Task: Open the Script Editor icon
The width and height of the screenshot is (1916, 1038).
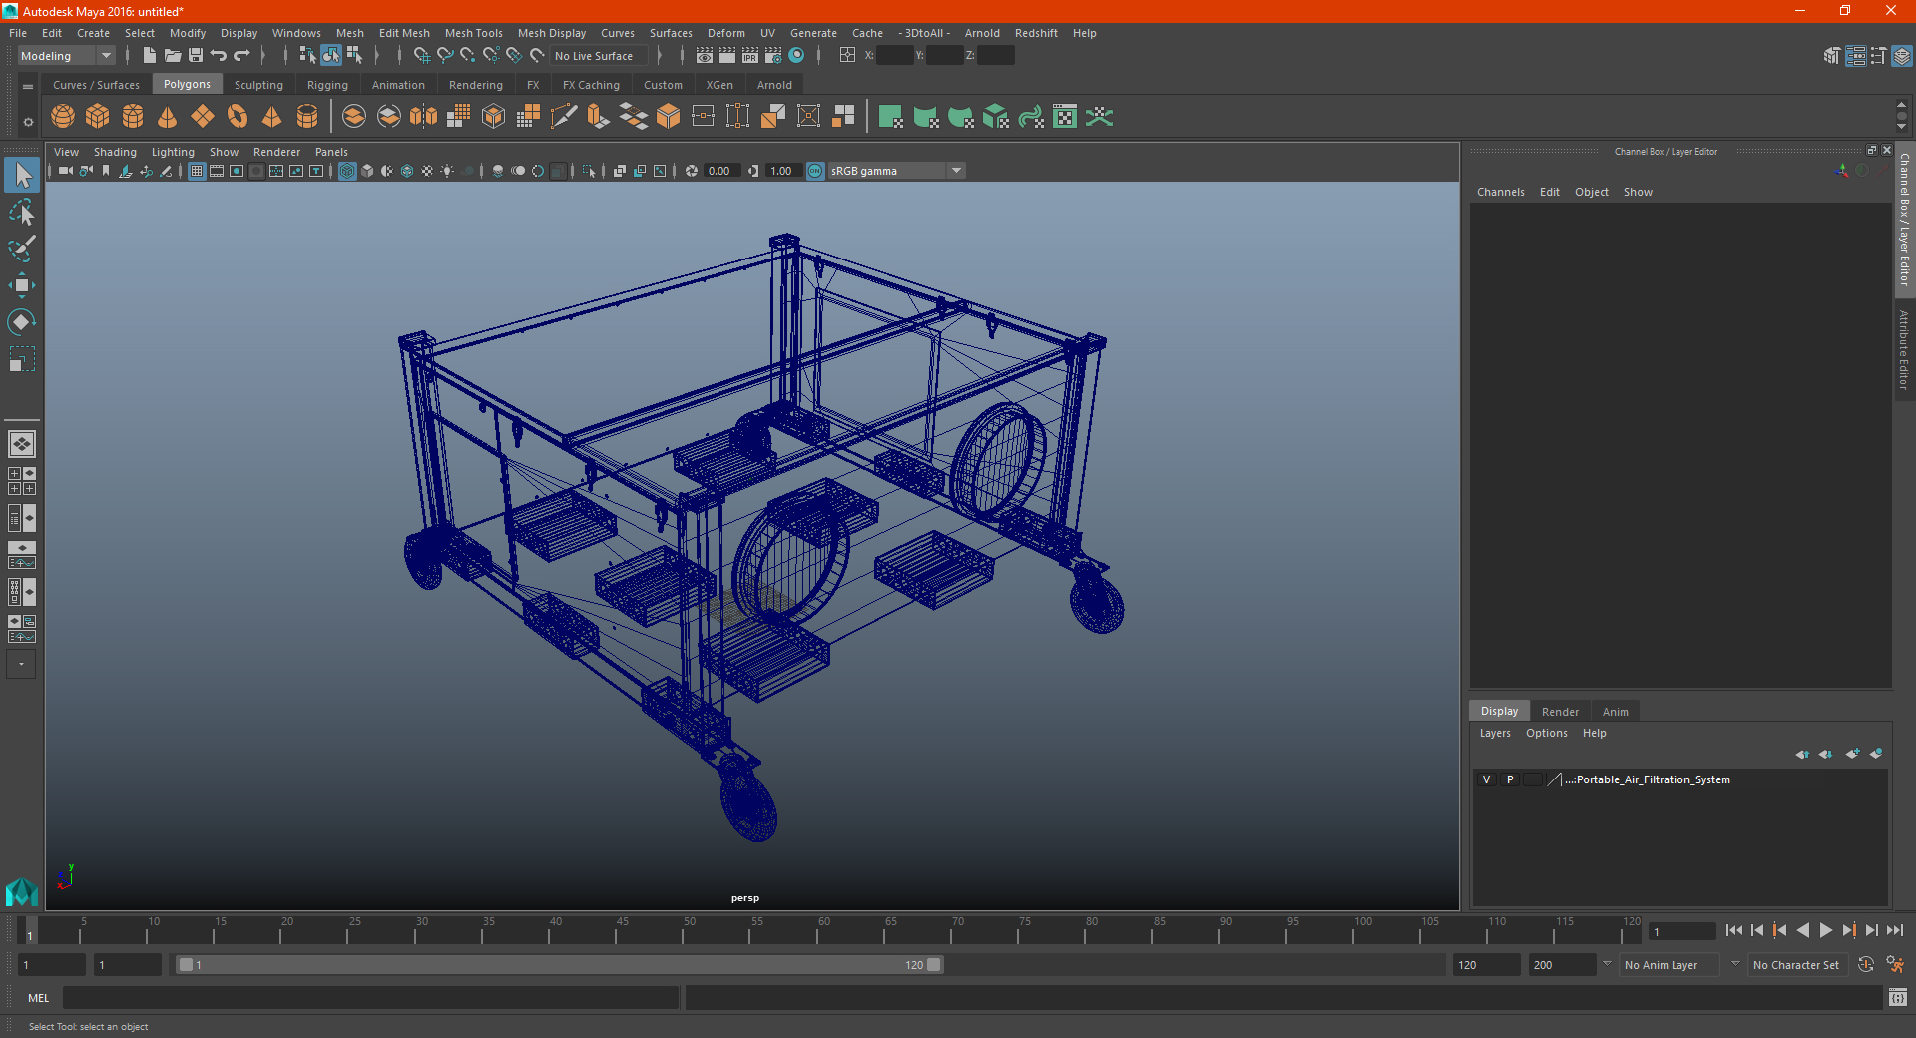Action: point(1898,997)
